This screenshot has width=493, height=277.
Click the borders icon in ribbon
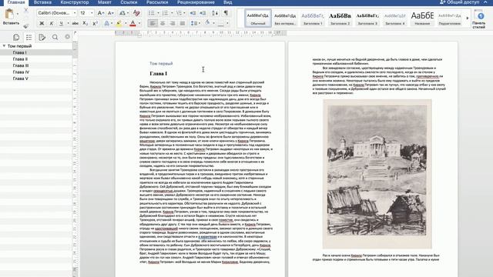(x=221, y=23)
